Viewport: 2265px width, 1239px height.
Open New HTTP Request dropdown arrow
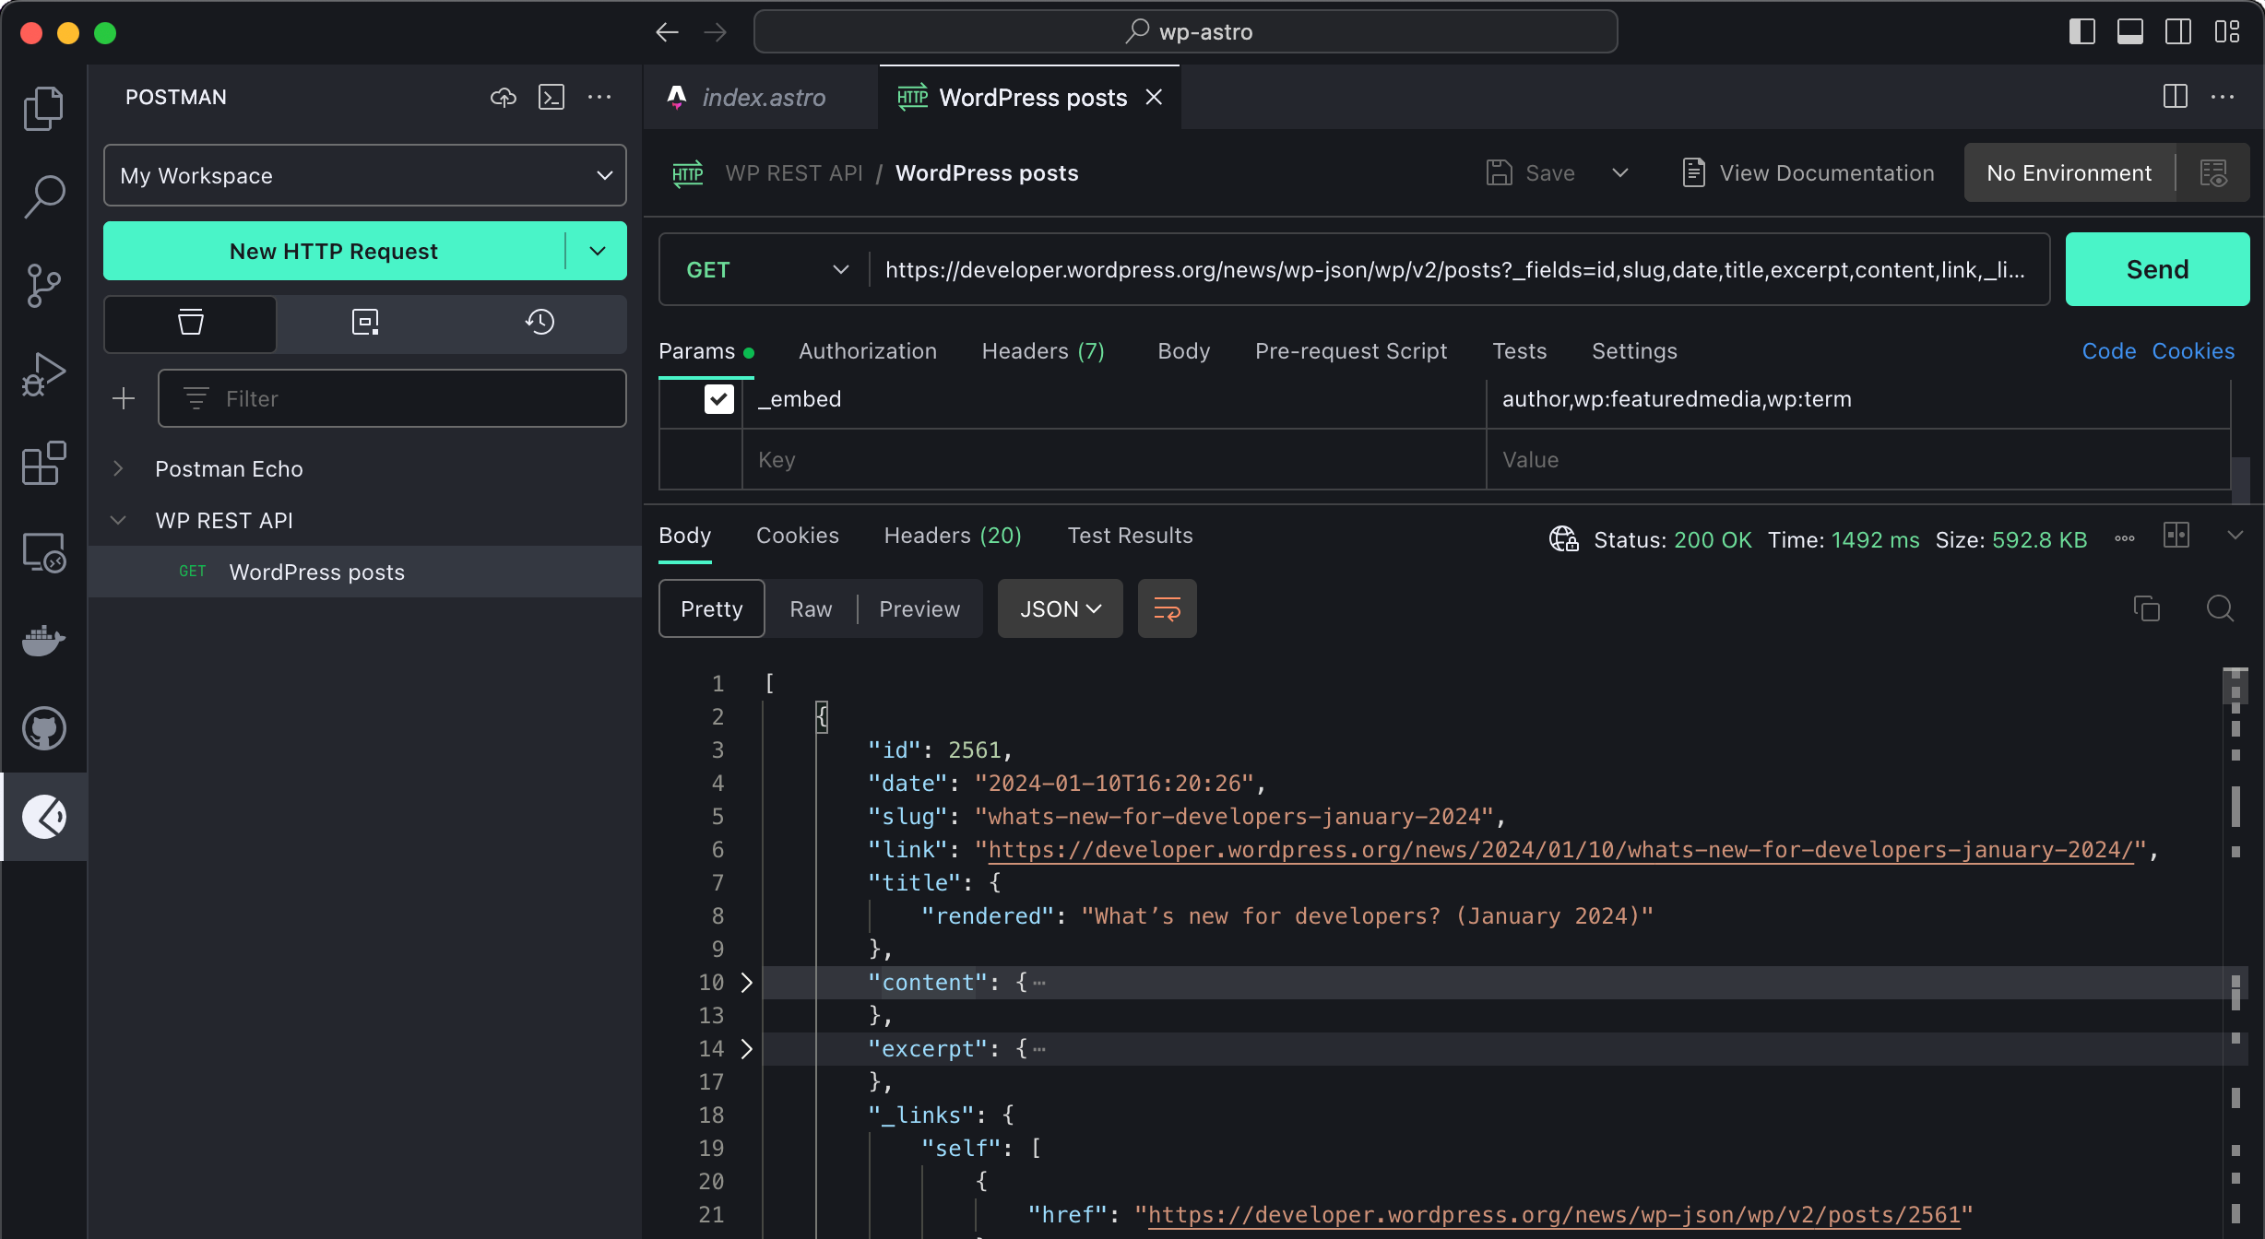click(x=597, y=251)
